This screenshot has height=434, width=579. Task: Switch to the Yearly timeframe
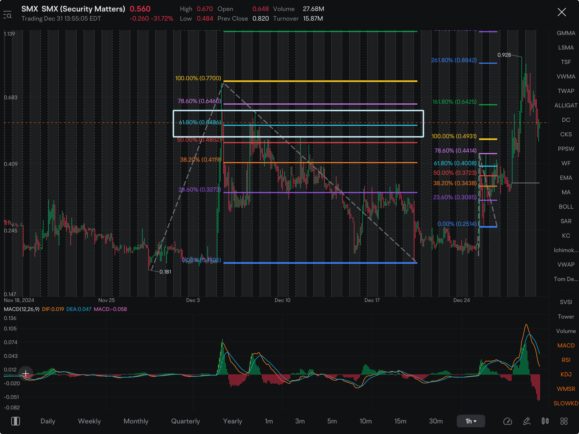tap(232, 421)
